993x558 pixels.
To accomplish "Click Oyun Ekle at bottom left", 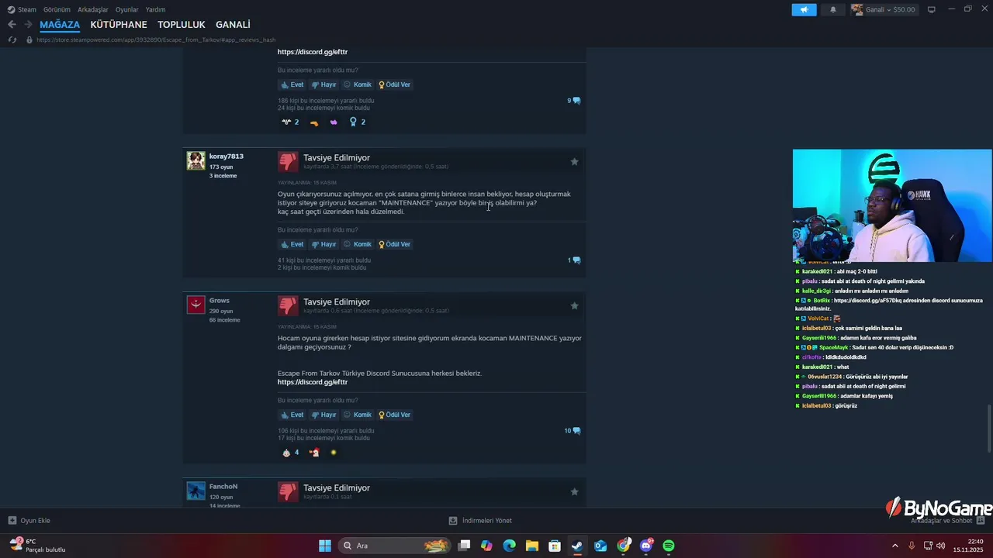I will click(x=29, y=521).
